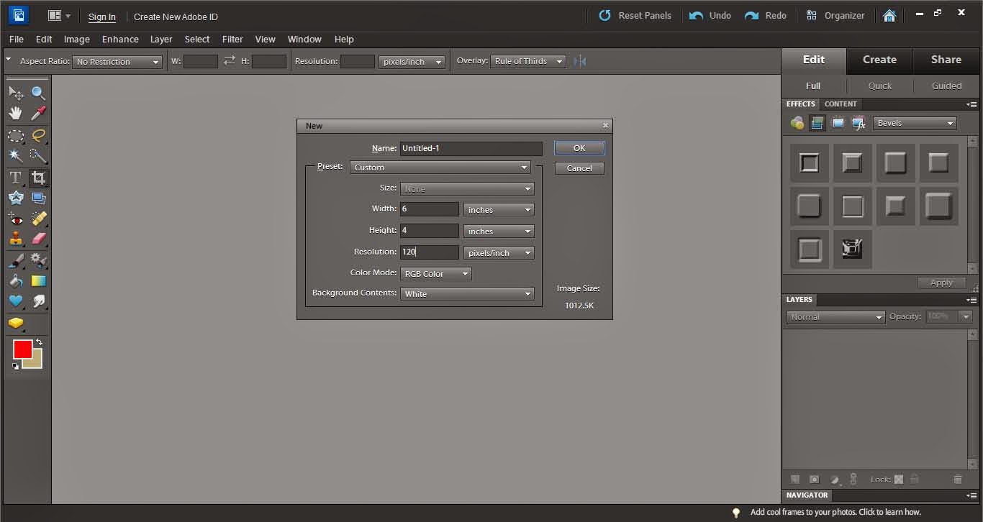The width and height of the screenshot is (983, 522).
Task: Select the Spot Healing bandage tool
Action: [x=39, y=219]
